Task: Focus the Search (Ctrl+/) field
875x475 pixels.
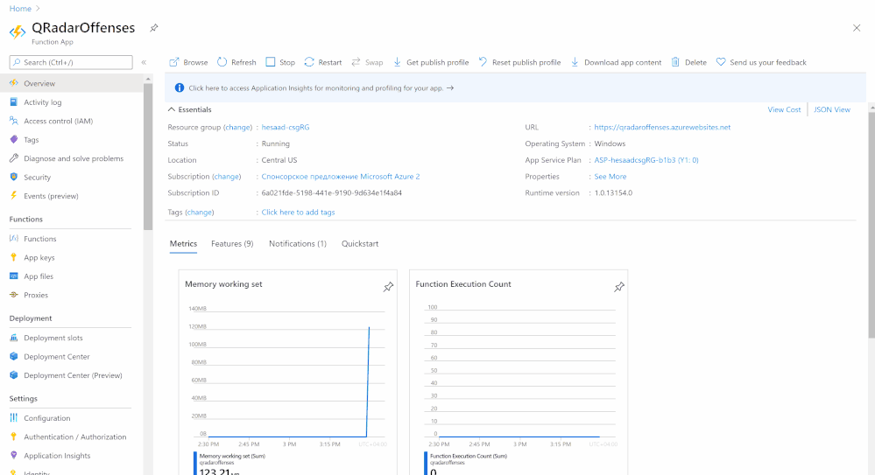Action: tap(71, 62)
